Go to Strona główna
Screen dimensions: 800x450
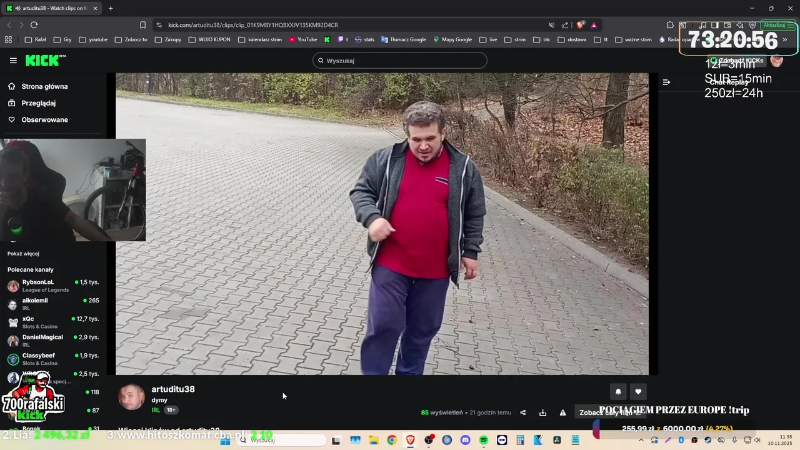pyautogui.click(x=38, y=86)
